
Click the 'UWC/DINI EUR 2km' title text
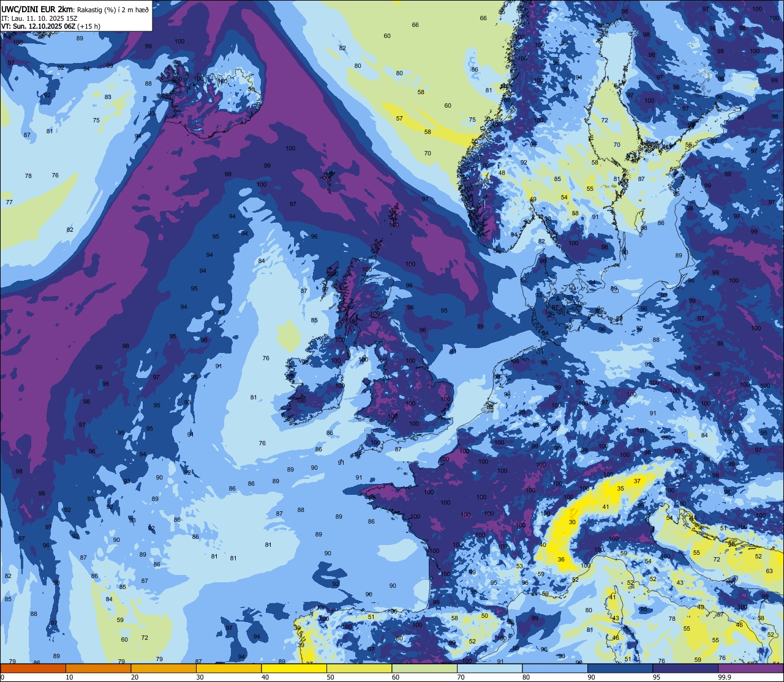coord(37,9)
